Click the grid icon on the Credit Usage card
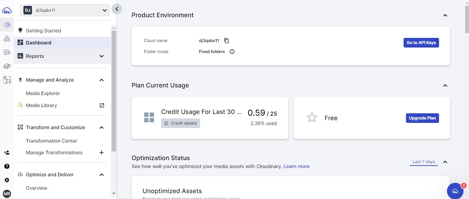Image resolution: width=469 pixels, height=199 pixels. point(149,117)
